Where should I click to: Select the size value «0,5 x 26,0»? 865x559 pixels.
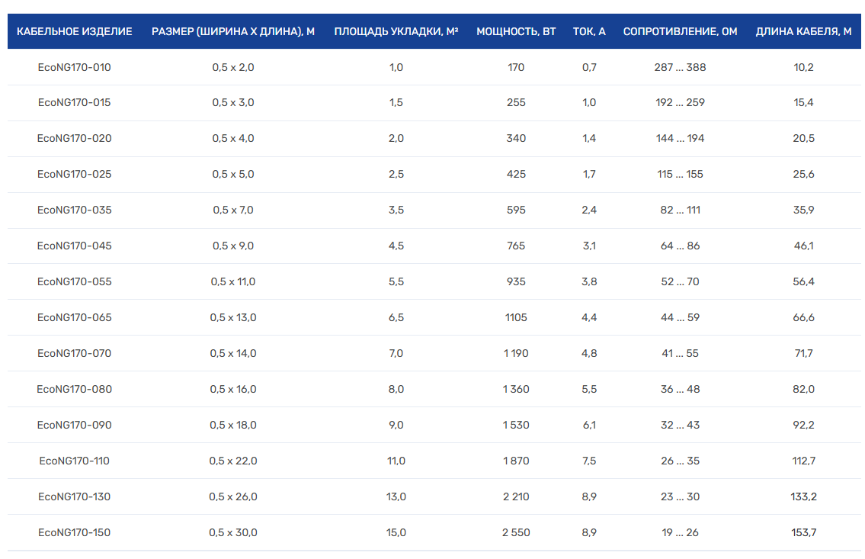coord(233,496)
